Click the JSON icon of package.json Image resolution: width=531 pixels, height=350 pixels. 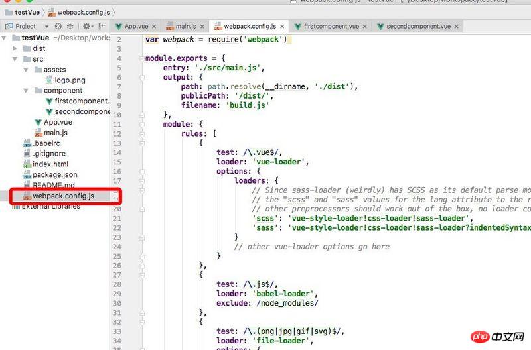point(27,175)
